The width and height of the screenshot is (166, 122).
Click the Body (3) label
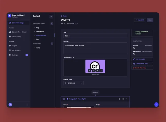pyautogui.click(x=95, y=92)
